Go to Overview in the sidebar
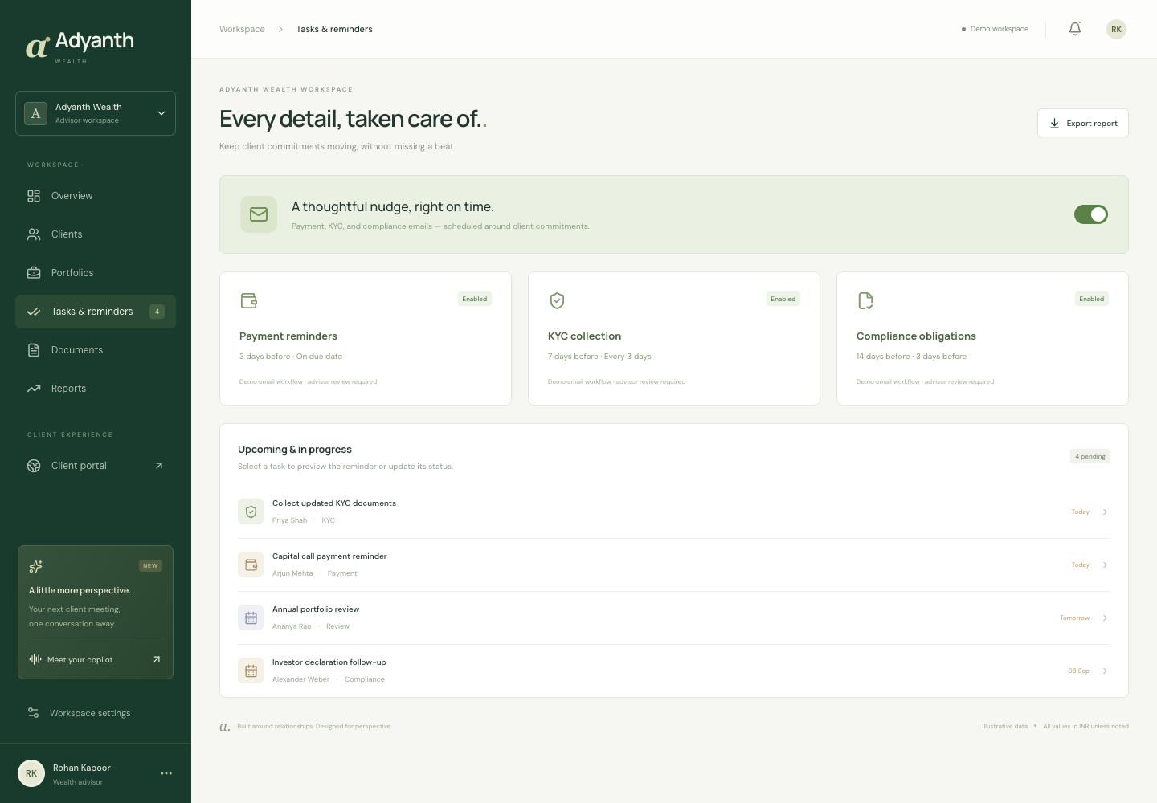 point(96,196)
